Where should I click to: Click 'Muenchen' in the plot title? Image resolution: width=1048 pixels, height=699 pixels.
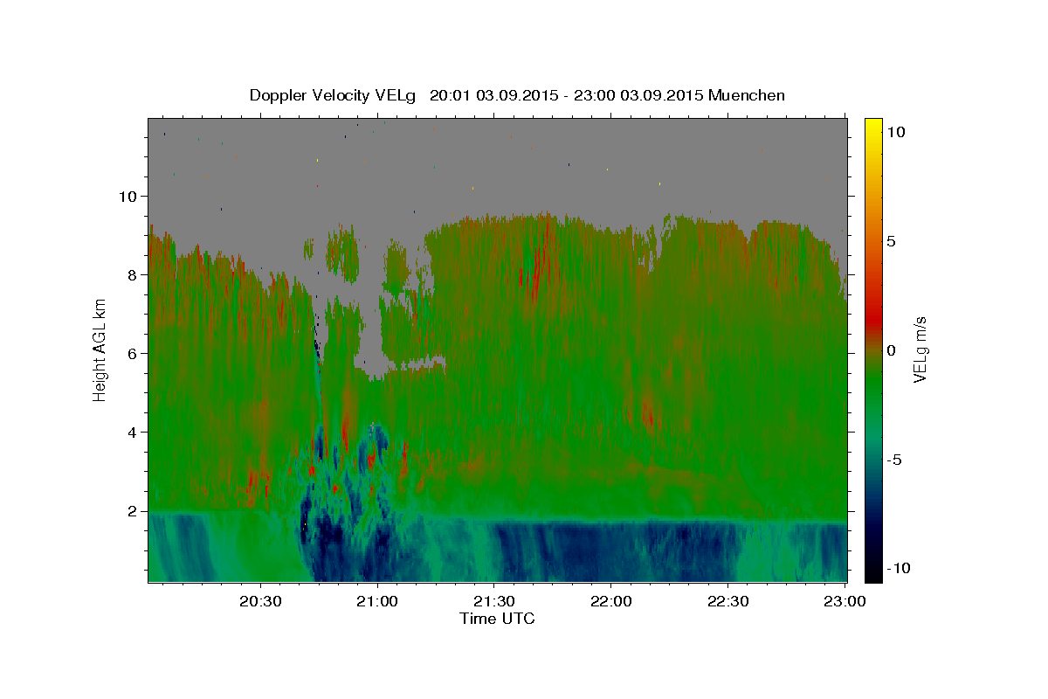coord(748,95)
